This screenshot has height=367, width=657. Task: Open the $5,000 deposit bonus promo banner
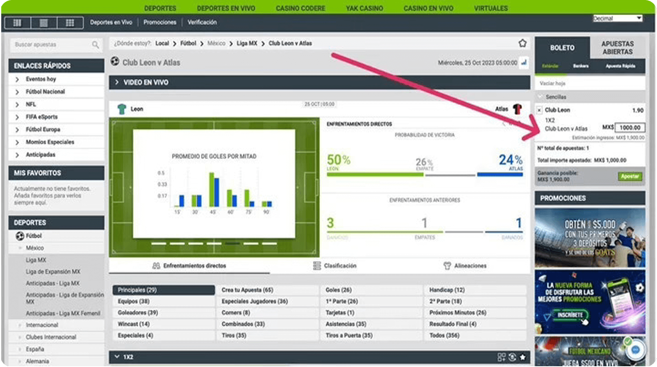590,238
